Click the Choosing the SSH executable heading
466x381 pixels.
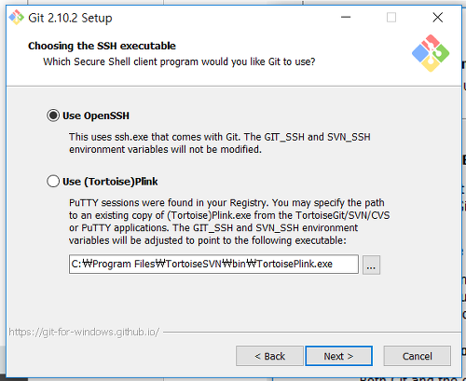(x=102, y=46)
